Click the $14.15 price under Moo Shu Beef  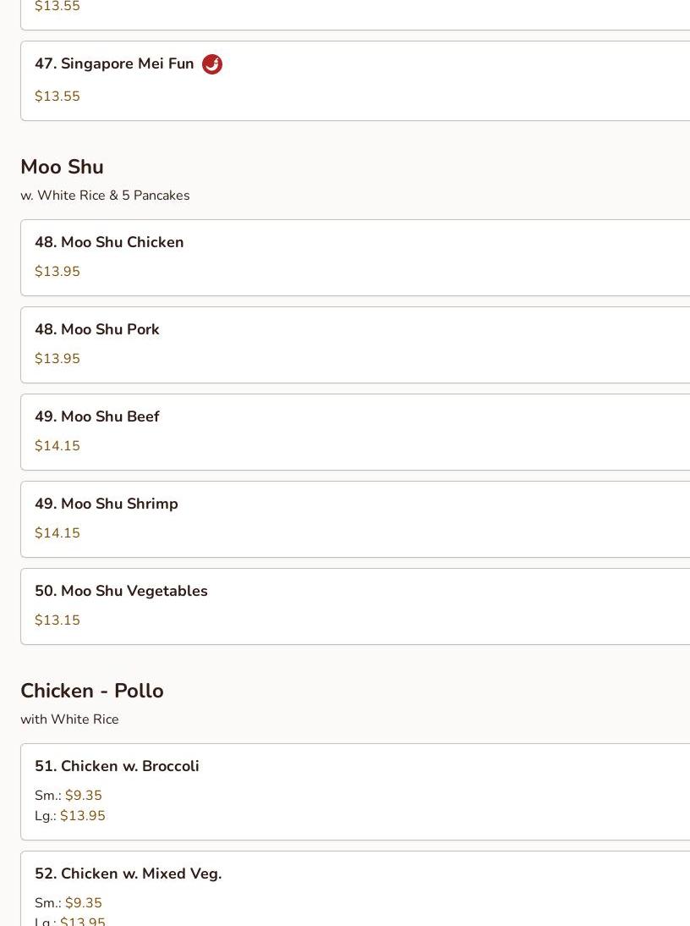[57, 446]
